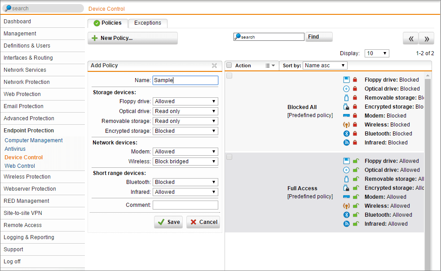Open the Optical drive dropdown

[x=185, y=111]
